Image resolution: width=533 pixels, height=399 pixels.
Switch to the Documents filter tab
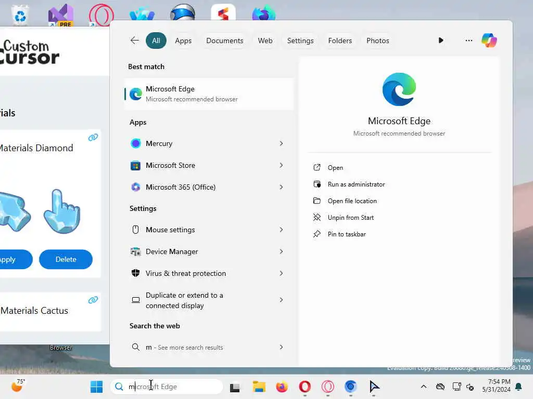(225, 41)
